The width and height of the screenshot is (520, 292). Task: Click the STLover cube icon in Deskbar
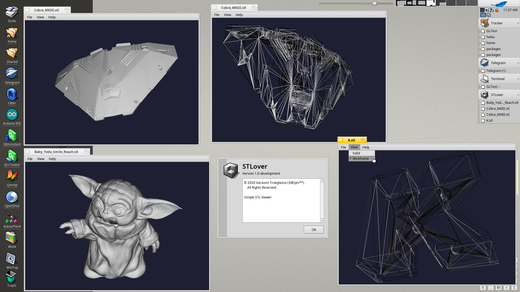(x=485, y=95)
